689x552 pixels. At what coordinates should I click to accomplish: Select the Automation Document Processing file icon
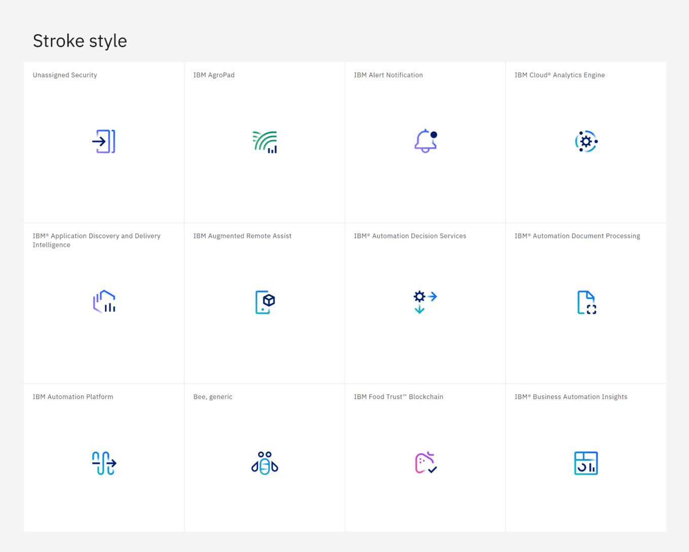pyautogui.click(x=586, y=303)
